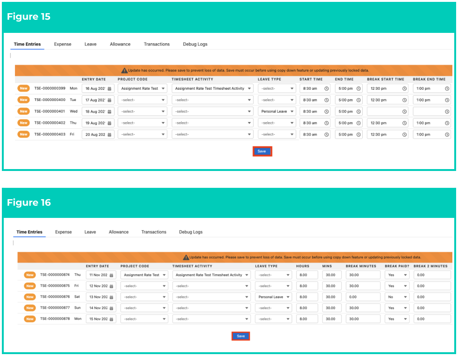Open Debug Logs tab in Figure 15

click(x=195, y=44)
